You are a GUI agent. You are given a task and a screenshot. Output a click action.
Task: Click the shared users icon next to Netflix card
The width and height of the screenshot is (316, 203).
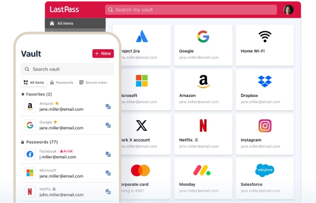tap(197, 140)
